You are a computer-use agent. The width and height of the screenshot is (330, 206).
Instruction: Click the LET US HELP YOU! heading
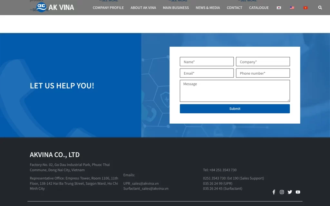62,86
